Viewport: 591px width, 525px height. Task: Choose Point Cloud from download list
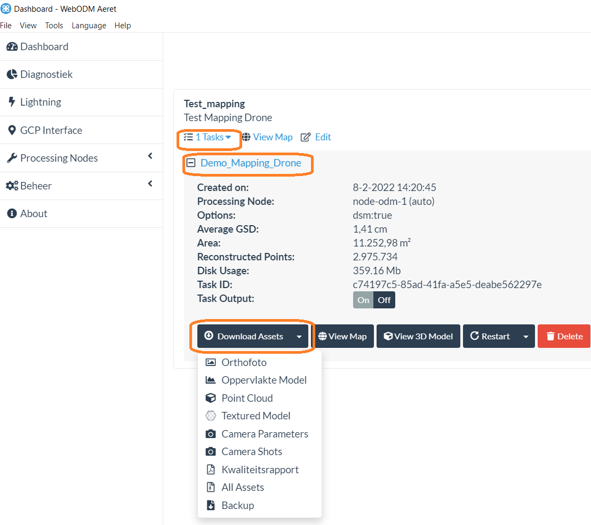pos(246,398)
